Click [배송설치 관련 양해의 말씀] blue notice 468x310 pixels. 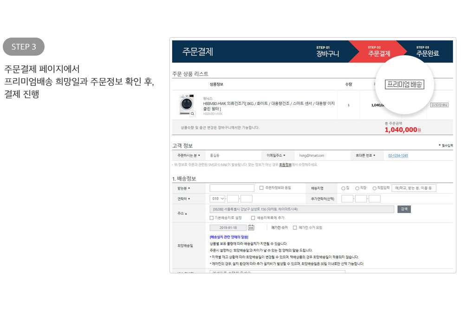click(229, 237)
